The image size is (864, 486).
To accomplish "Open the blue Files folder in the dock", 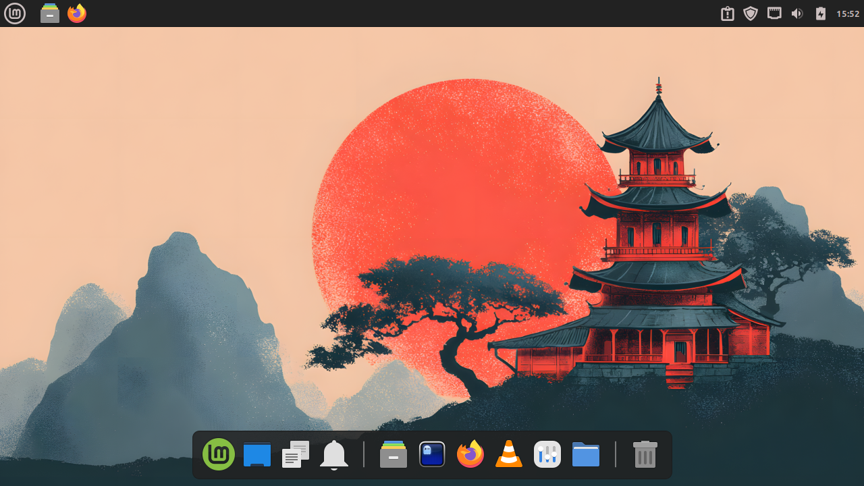I will (585, 454).
